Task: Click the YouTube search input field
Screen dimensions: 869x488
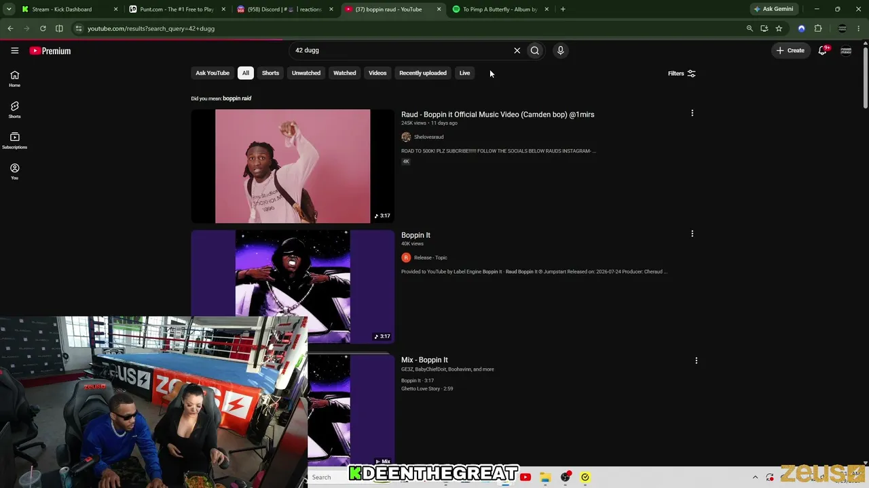Action: coord(401,50)
